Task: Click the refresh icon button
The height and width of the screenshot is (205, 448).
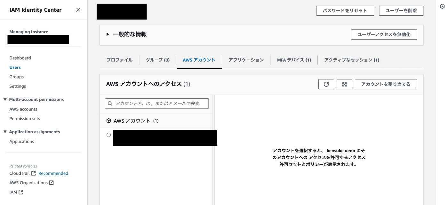Action: pyautogui.click(x=326, y=84)
